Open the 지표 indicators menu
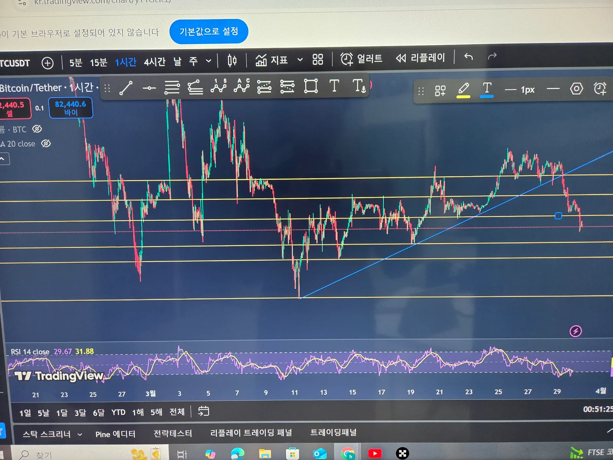 [272, 60]
